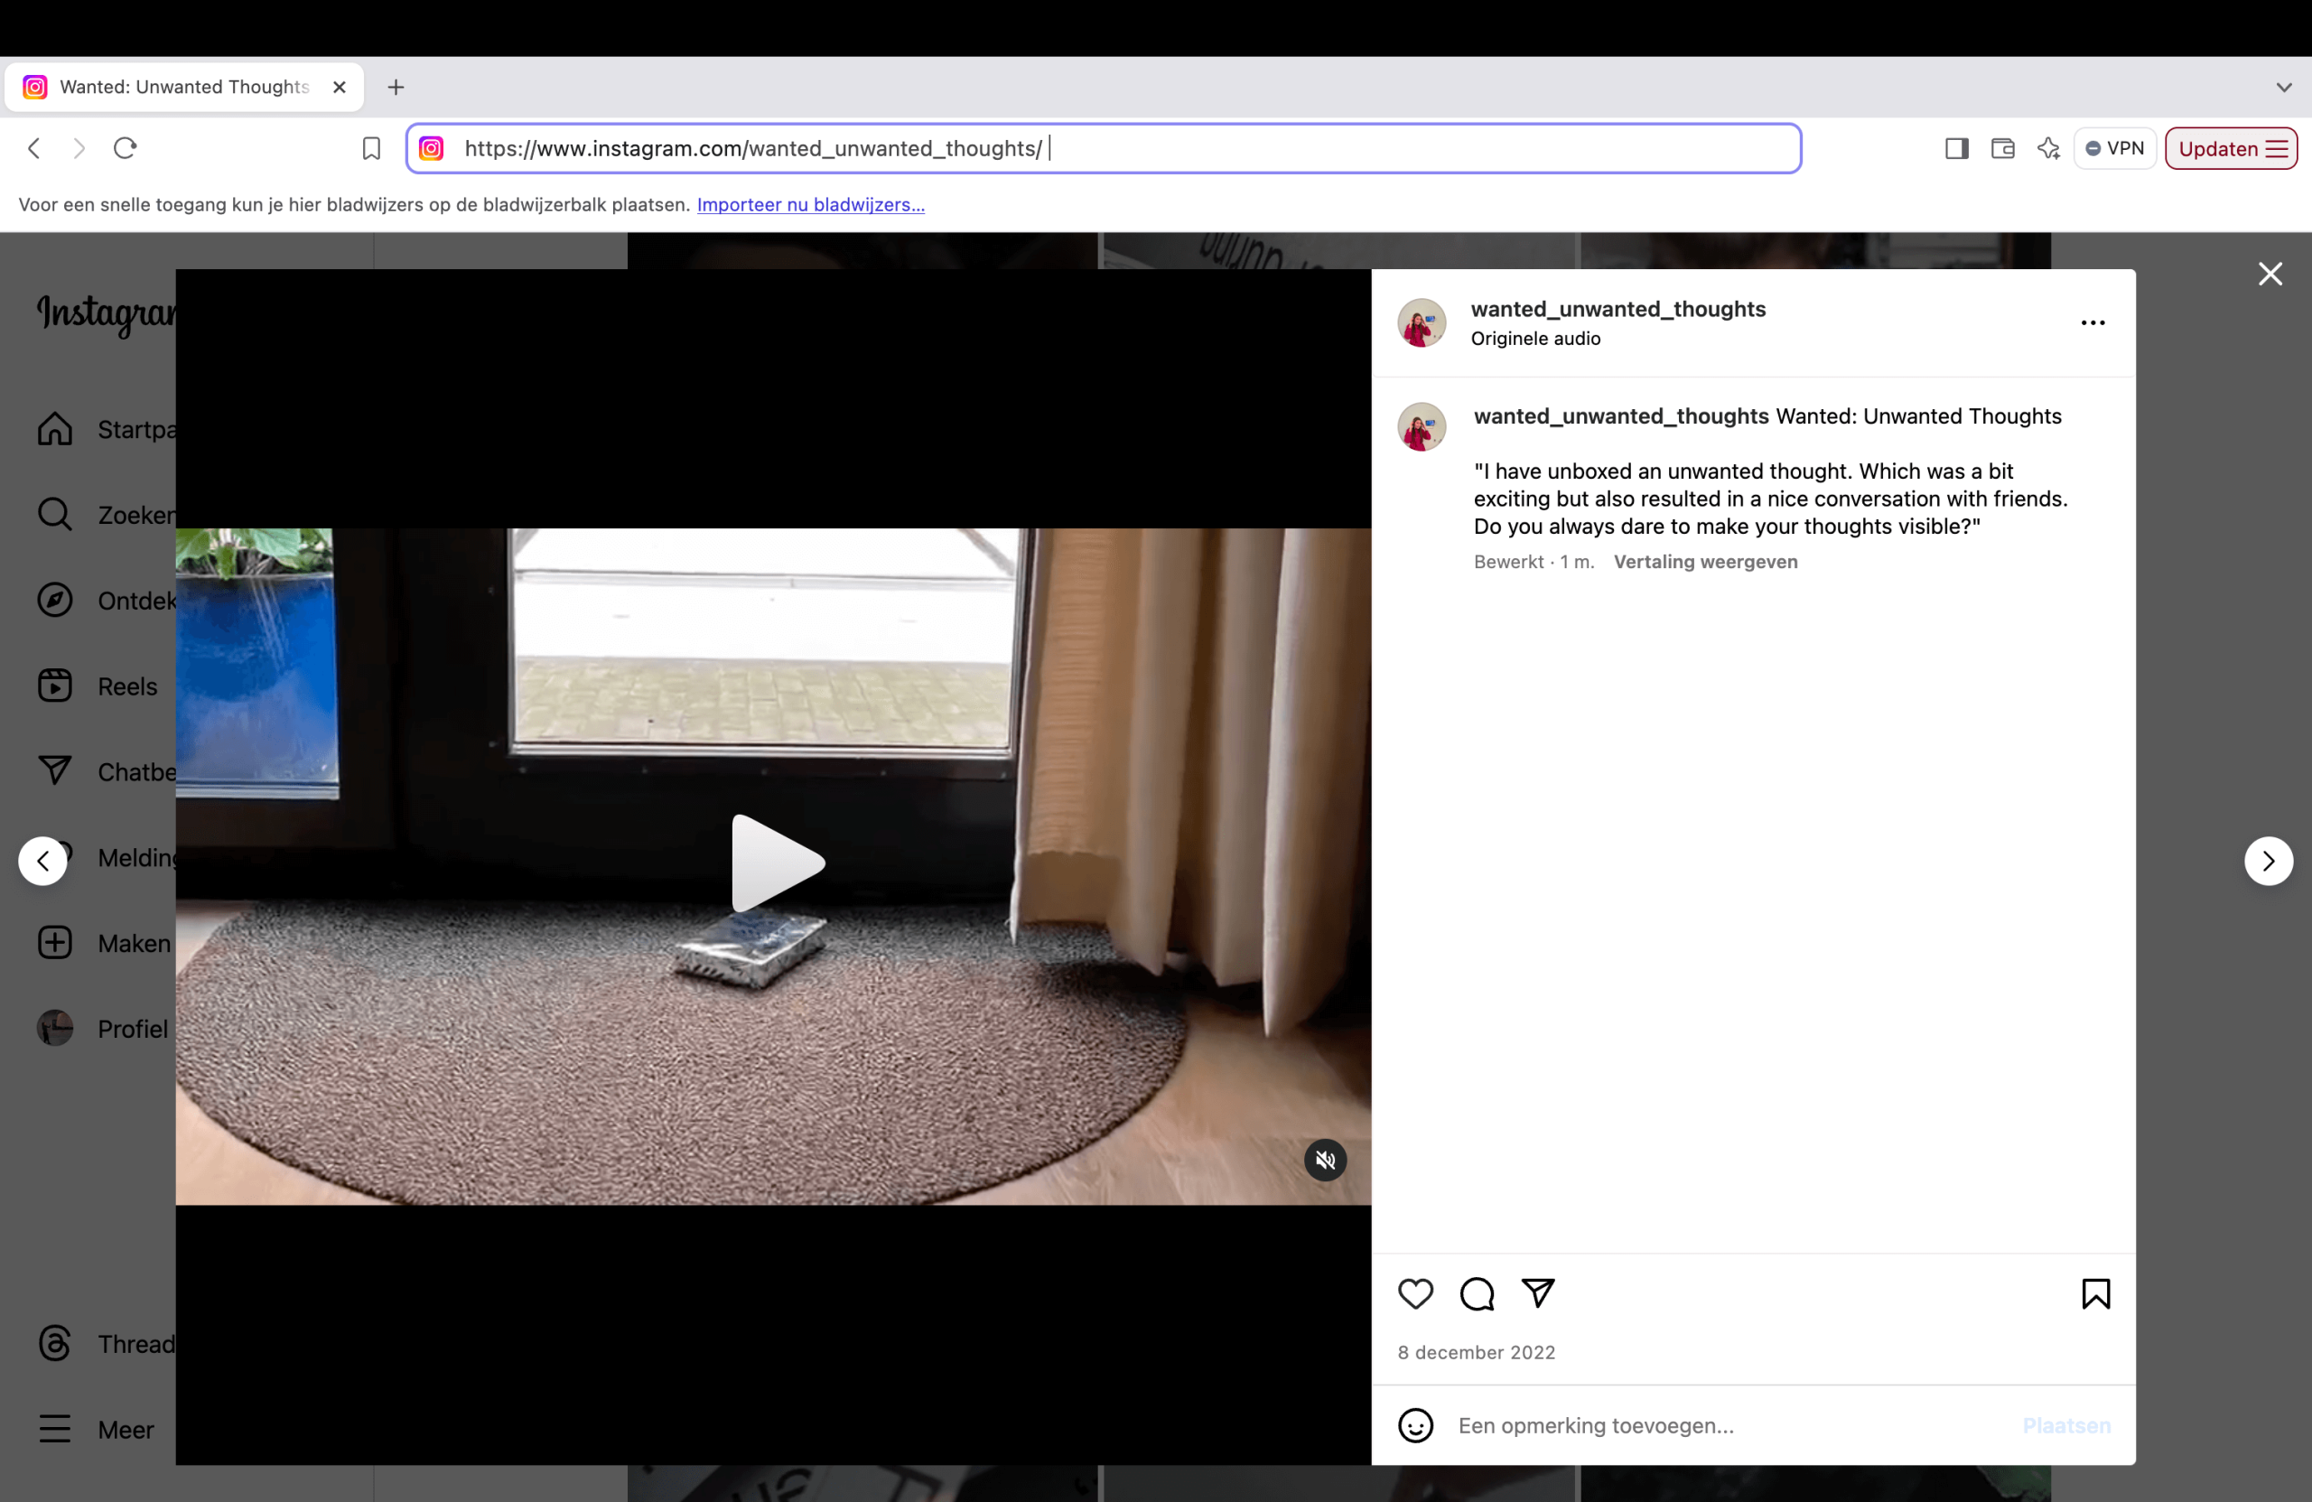Toggle the VPN button

(2114, 149)
